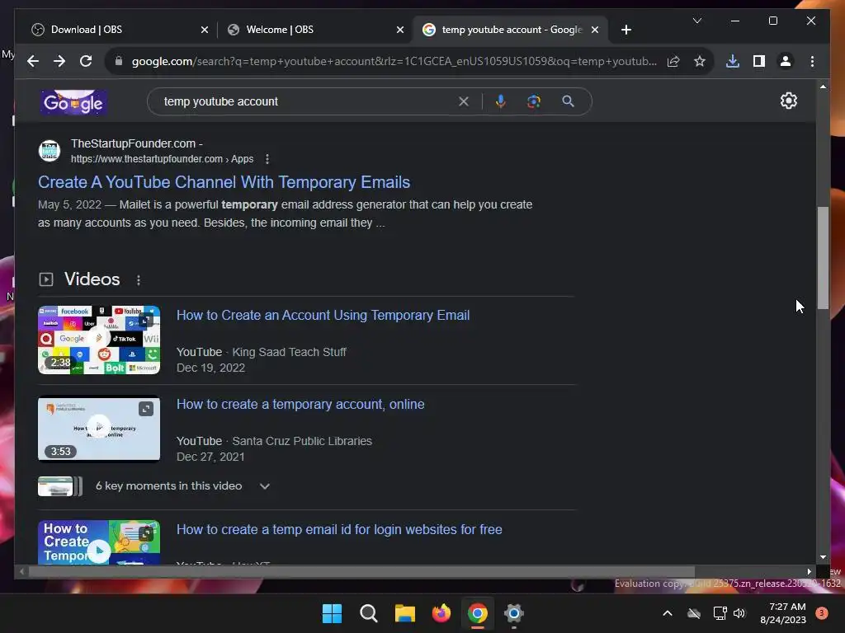845x633 pixels.
Task: Play King Saad video thumbnail 2:38
Action: coord(99,340)
